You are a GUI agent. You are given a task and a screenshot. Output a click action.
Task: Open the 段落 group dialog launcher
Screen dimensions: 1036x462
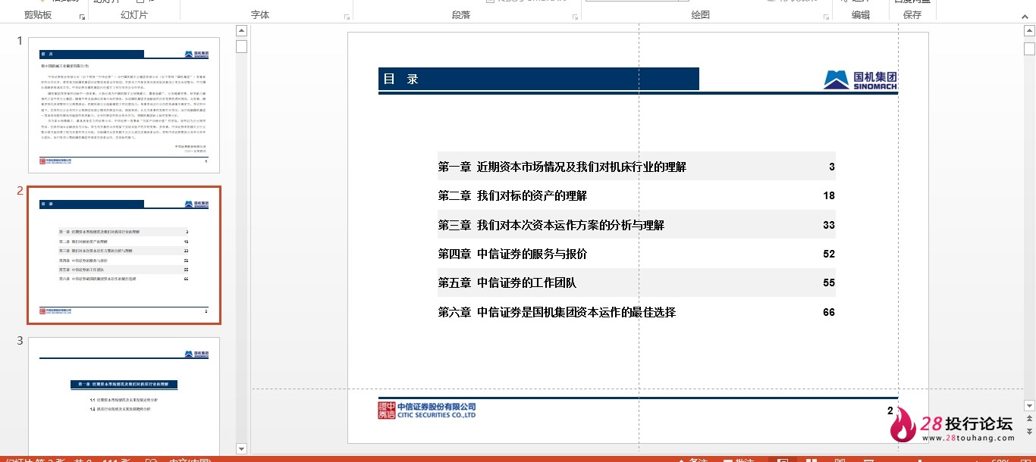(576, 16)
